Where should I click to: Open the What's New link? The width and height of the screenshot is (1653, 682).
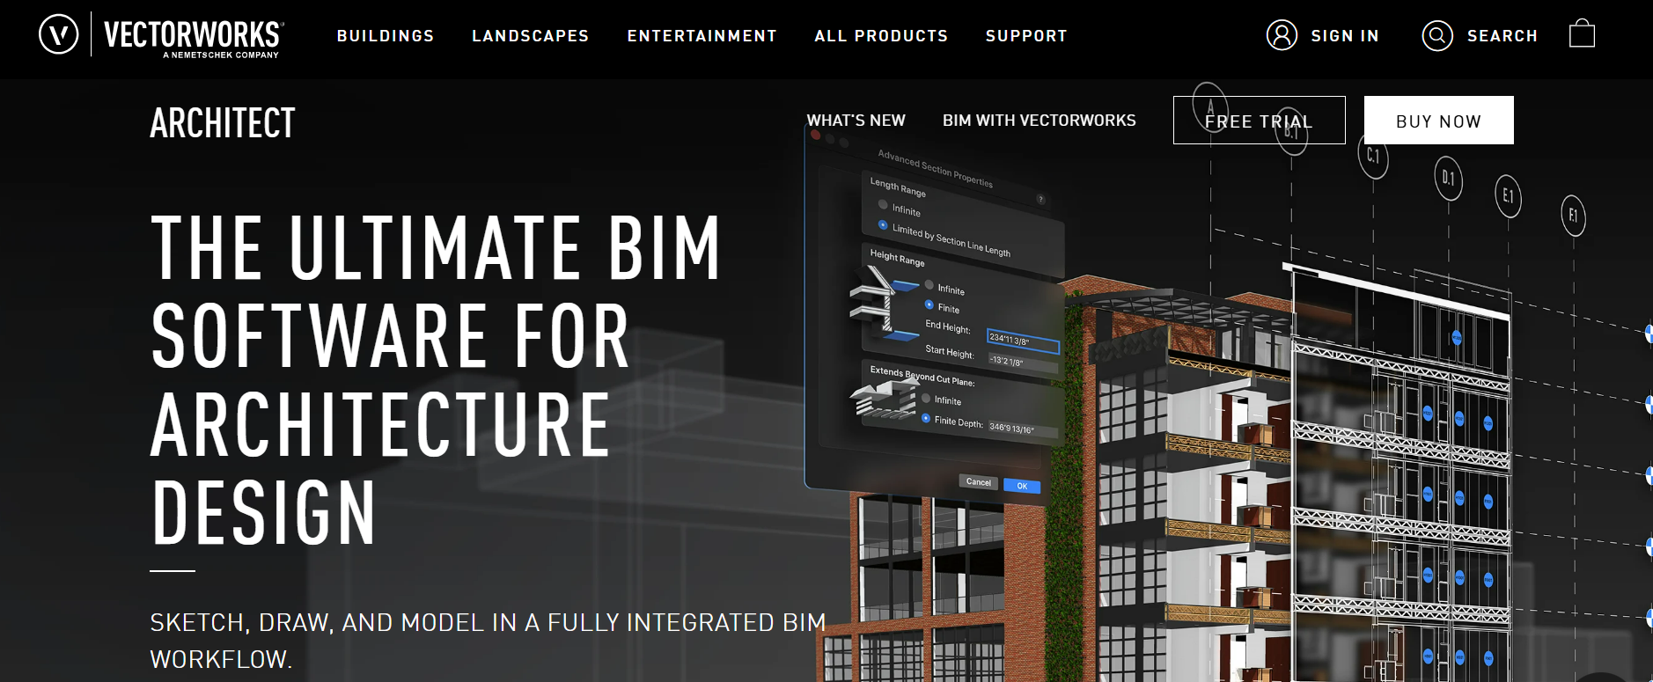[x=856, y=121]
